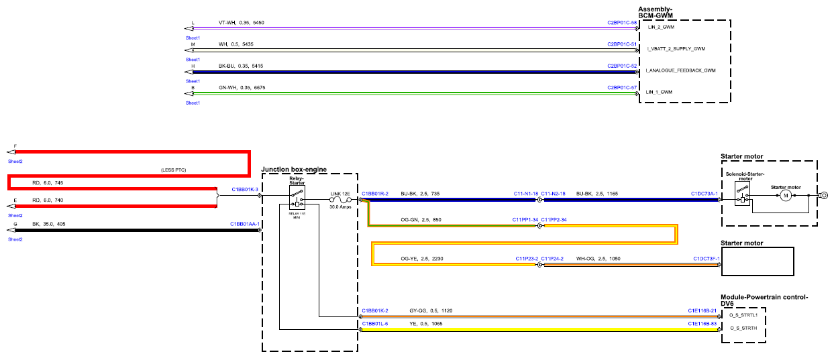
Task: Select connector C1BB01AA-1
Action: coord(244,224)
